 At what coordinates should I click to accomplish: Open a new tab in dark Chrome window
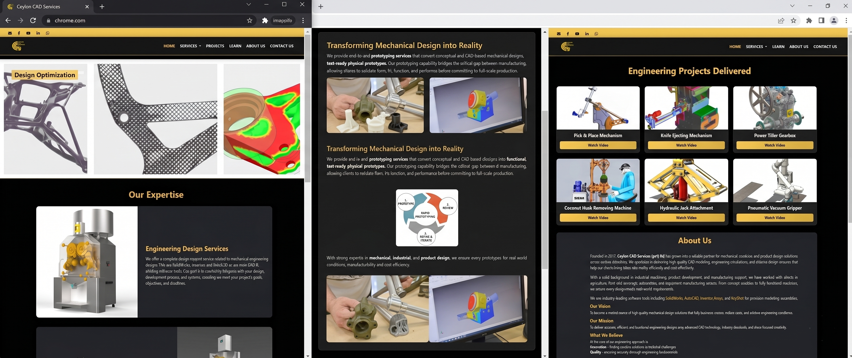pyautogui.click(x=102, y=7)
